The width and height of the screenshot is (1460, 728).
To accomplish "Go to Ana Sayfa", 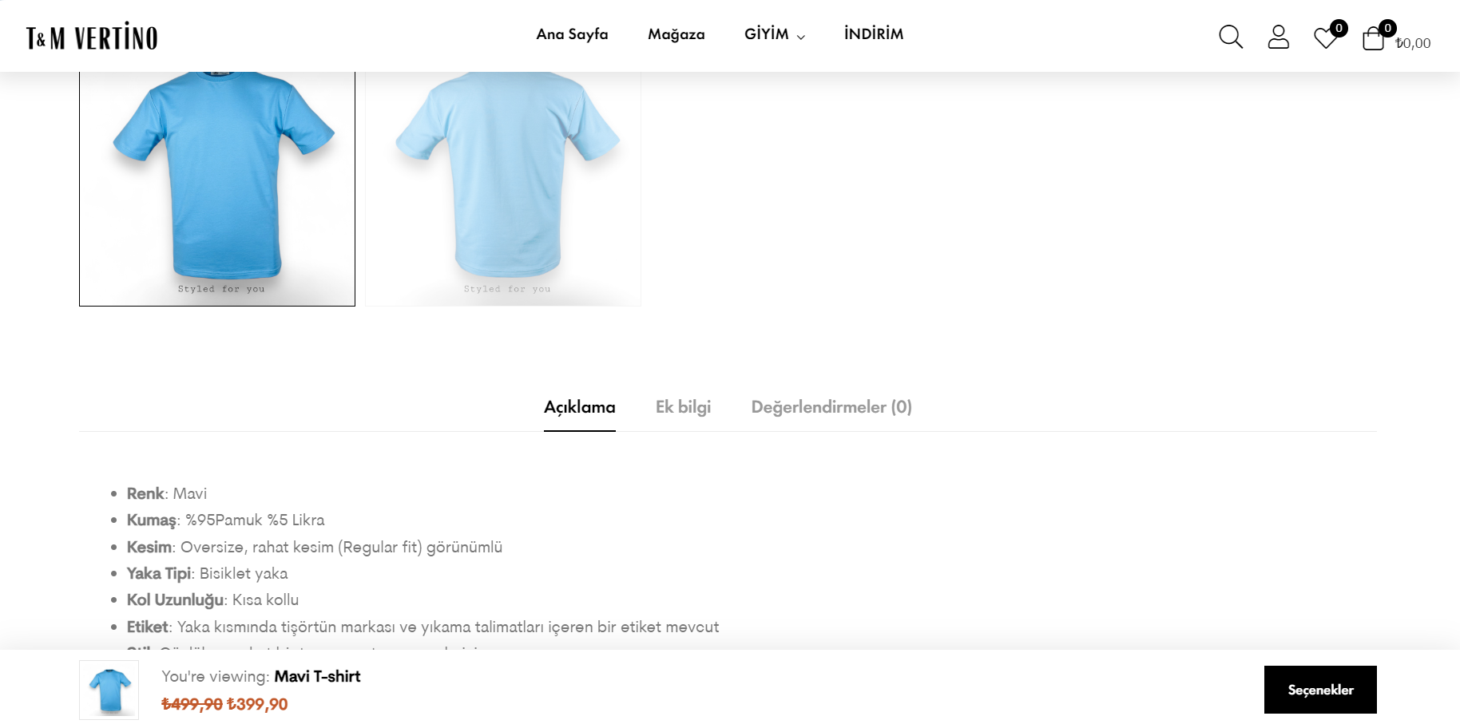I will pos(572,34).
